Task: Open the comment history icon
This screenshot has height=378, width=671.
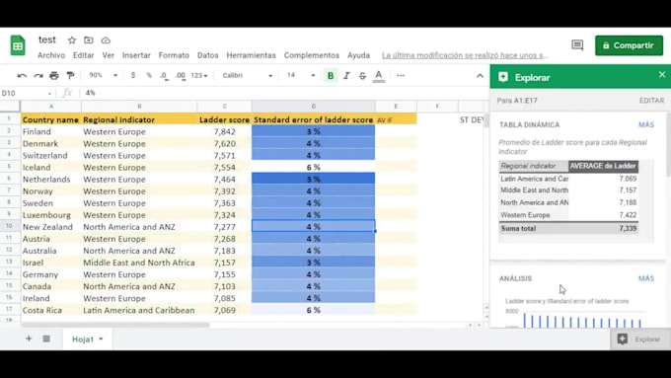Action: 577,45
